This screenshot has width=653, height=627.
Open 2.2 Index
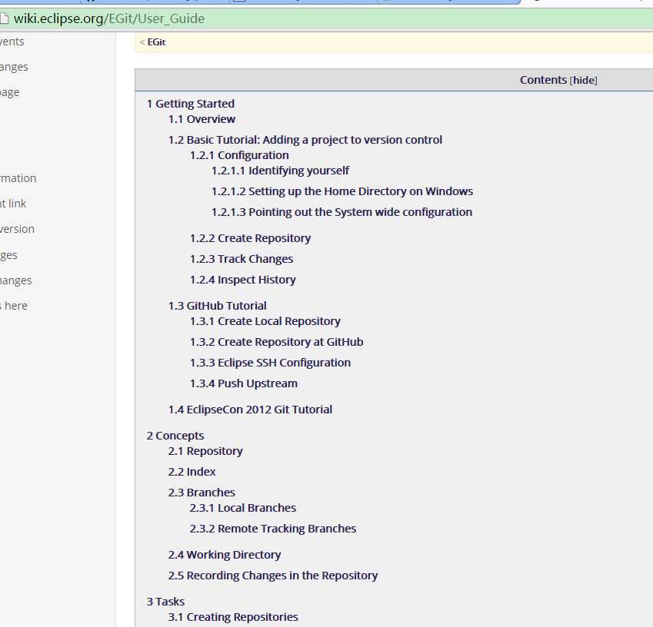[x=192, y=472]
